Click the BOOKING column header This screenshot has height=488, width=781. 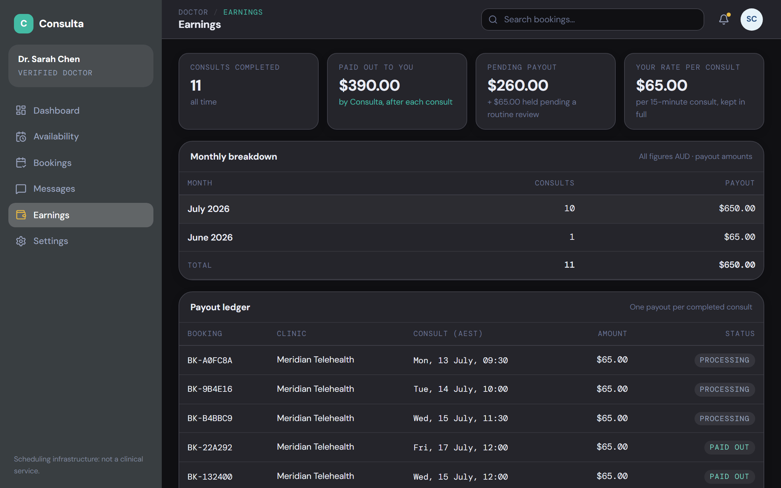pos(205,334)
